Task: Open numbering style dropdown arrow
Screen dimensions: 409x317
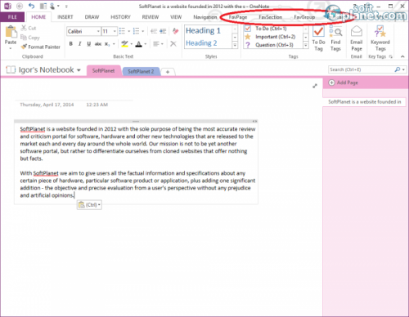Action: coord(142,31)
